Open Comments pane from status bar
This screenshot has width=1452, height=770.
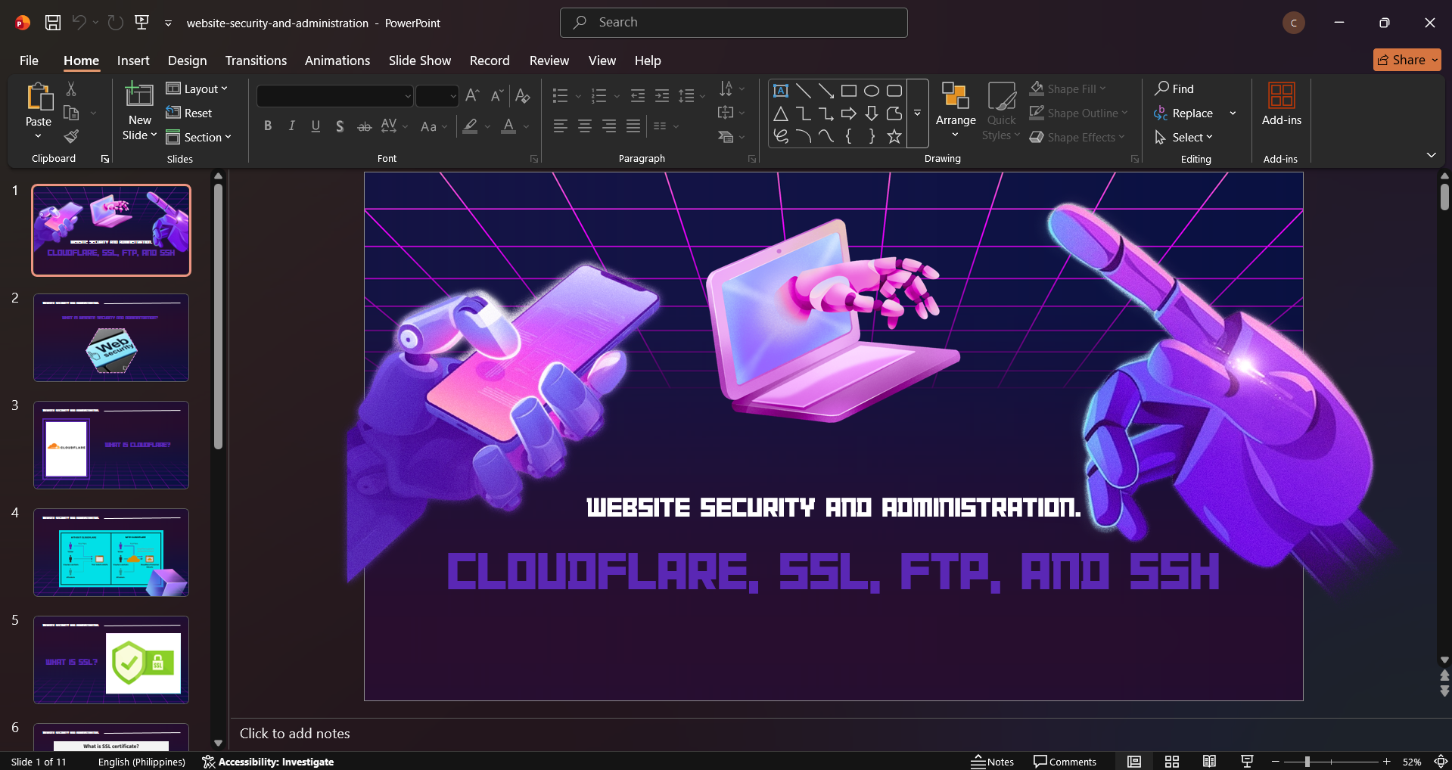tap(1065, 762)
